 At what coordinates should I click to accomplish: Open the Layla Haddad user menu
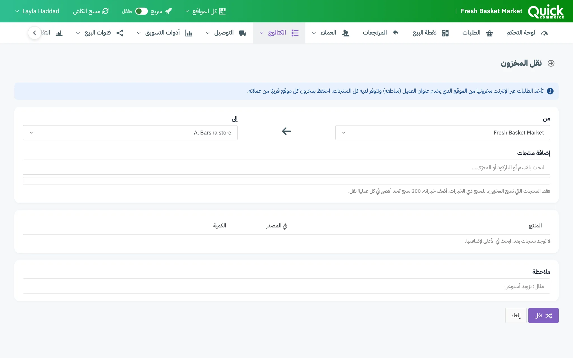(x=37, y=11)
